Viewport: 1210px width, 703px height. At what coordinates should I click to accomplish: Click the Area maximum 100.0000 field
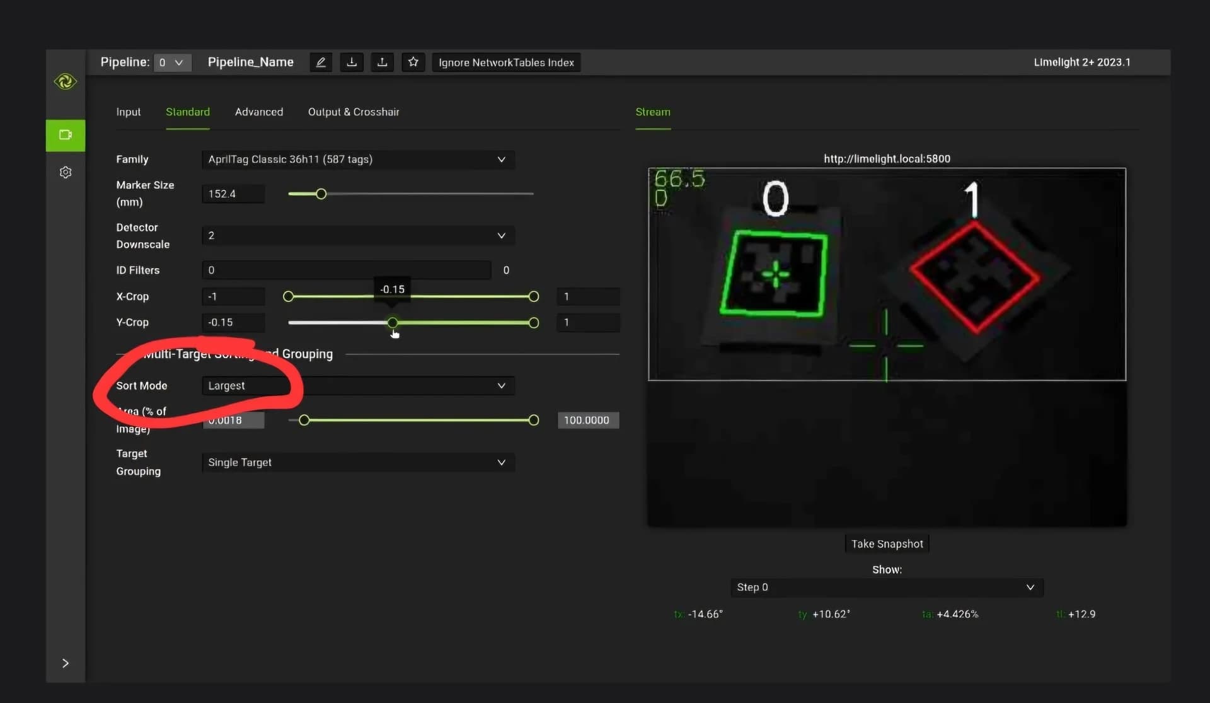click(x=588, y=420)
